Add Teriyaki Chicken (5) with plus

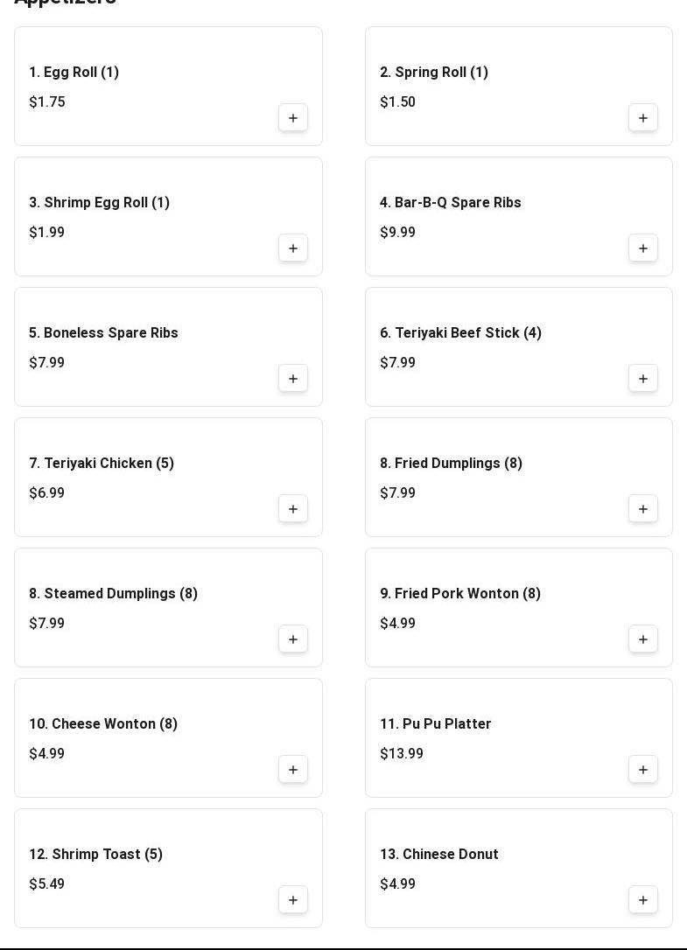point(293,509)
